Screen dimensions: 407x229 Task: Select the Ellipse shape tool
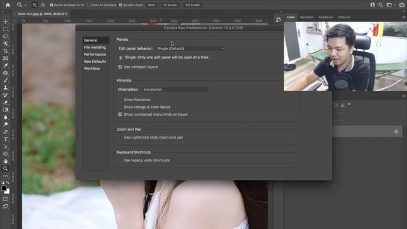(6, 154)
